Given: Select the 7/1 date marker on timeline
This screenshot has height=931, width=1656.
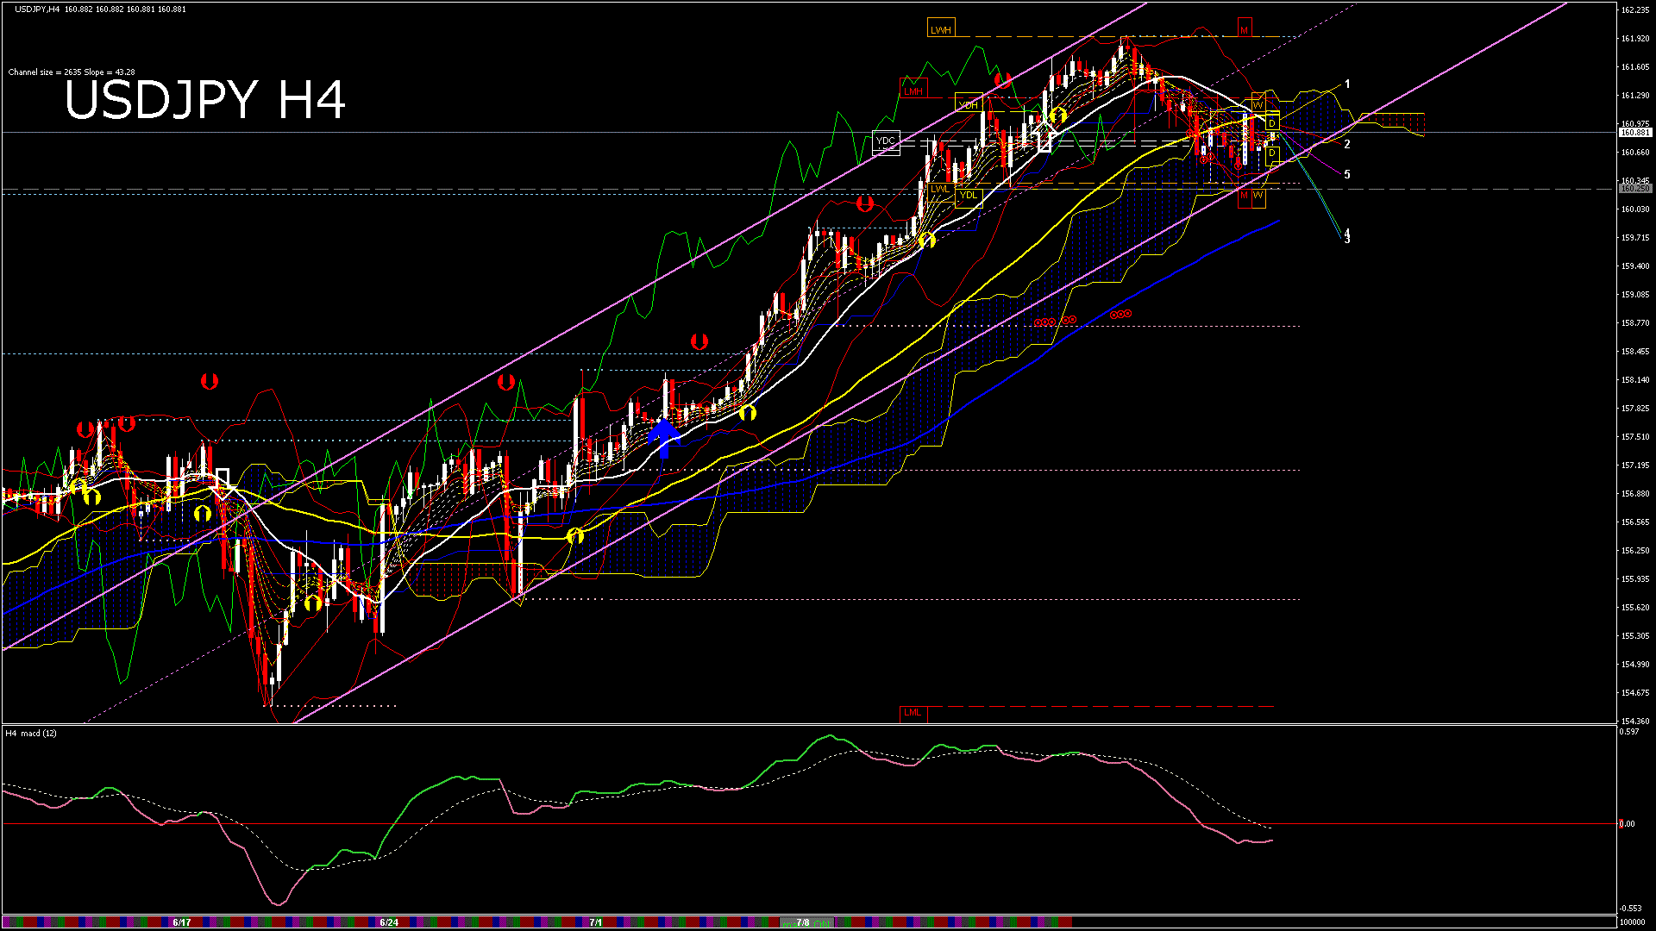Looking at the screenshot, I should tap(595, 922).
